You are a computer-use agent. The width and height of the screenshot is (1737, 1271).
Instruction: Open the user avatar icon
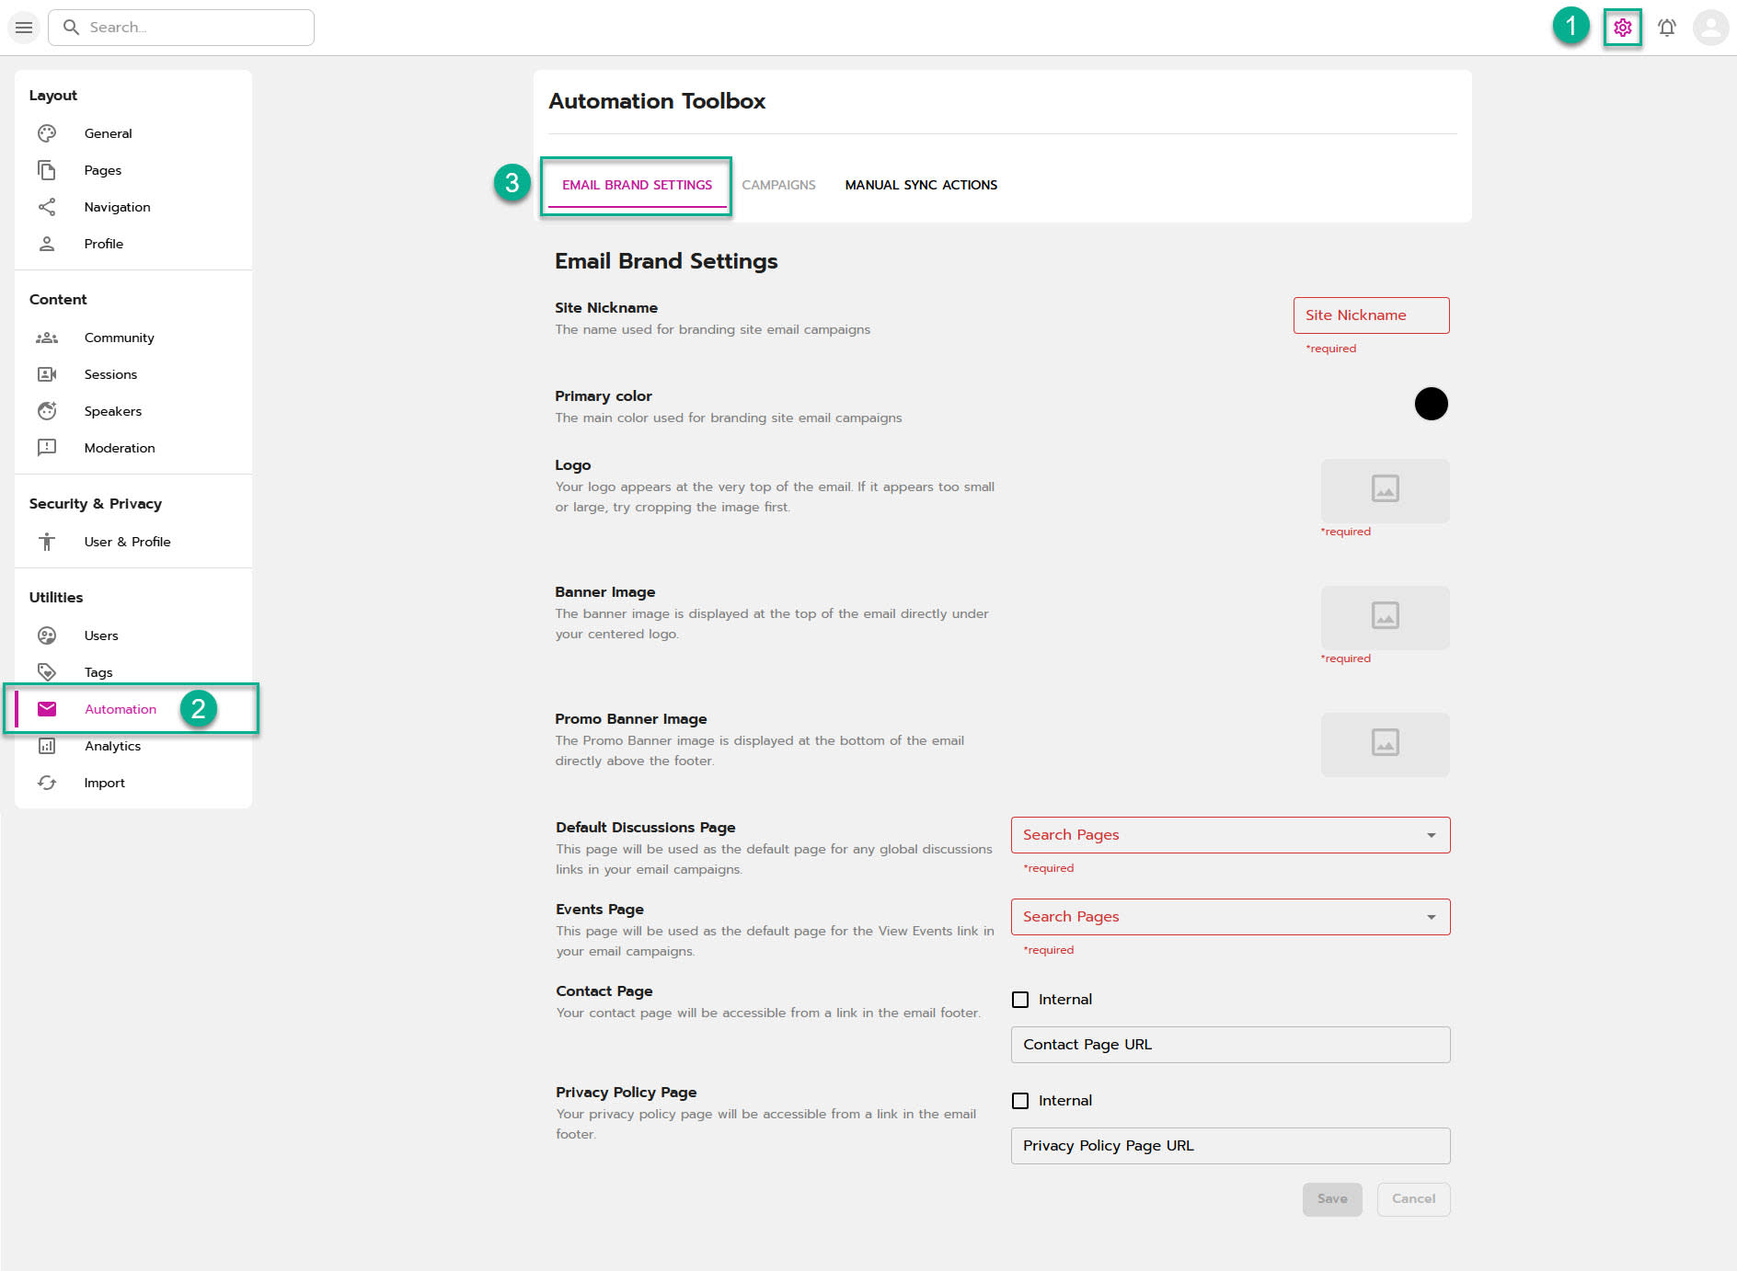(x=1710, y=28)
